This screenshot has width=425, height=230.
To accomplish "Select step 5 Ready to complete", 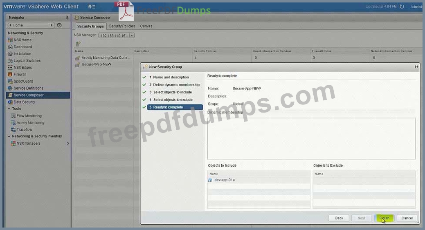I will 175,107.
